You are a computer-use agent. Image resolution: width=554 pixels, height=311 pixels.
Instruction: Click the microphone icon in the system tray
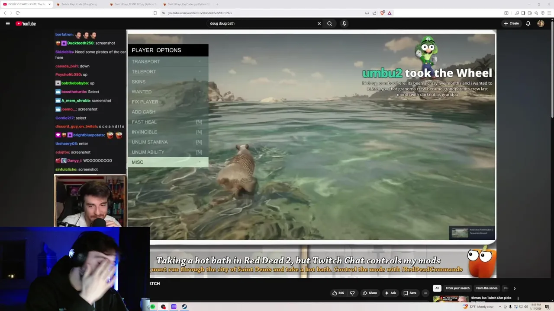click(510, 307)
